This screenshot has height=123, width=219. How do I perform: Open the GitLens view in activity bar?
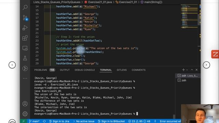(25, 68)
